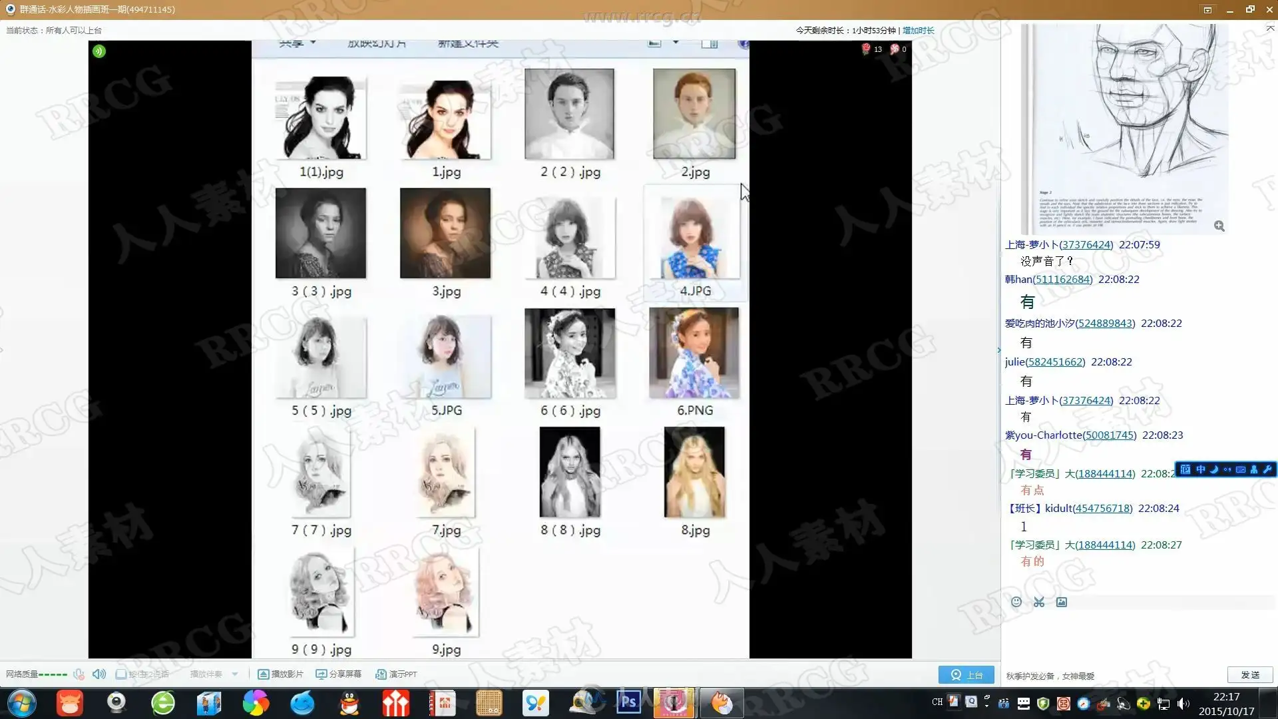This screenshot has width=1278, height=719.
Task: Click the send image icon
Action: pyautogui.click(x=1062, y=602)
